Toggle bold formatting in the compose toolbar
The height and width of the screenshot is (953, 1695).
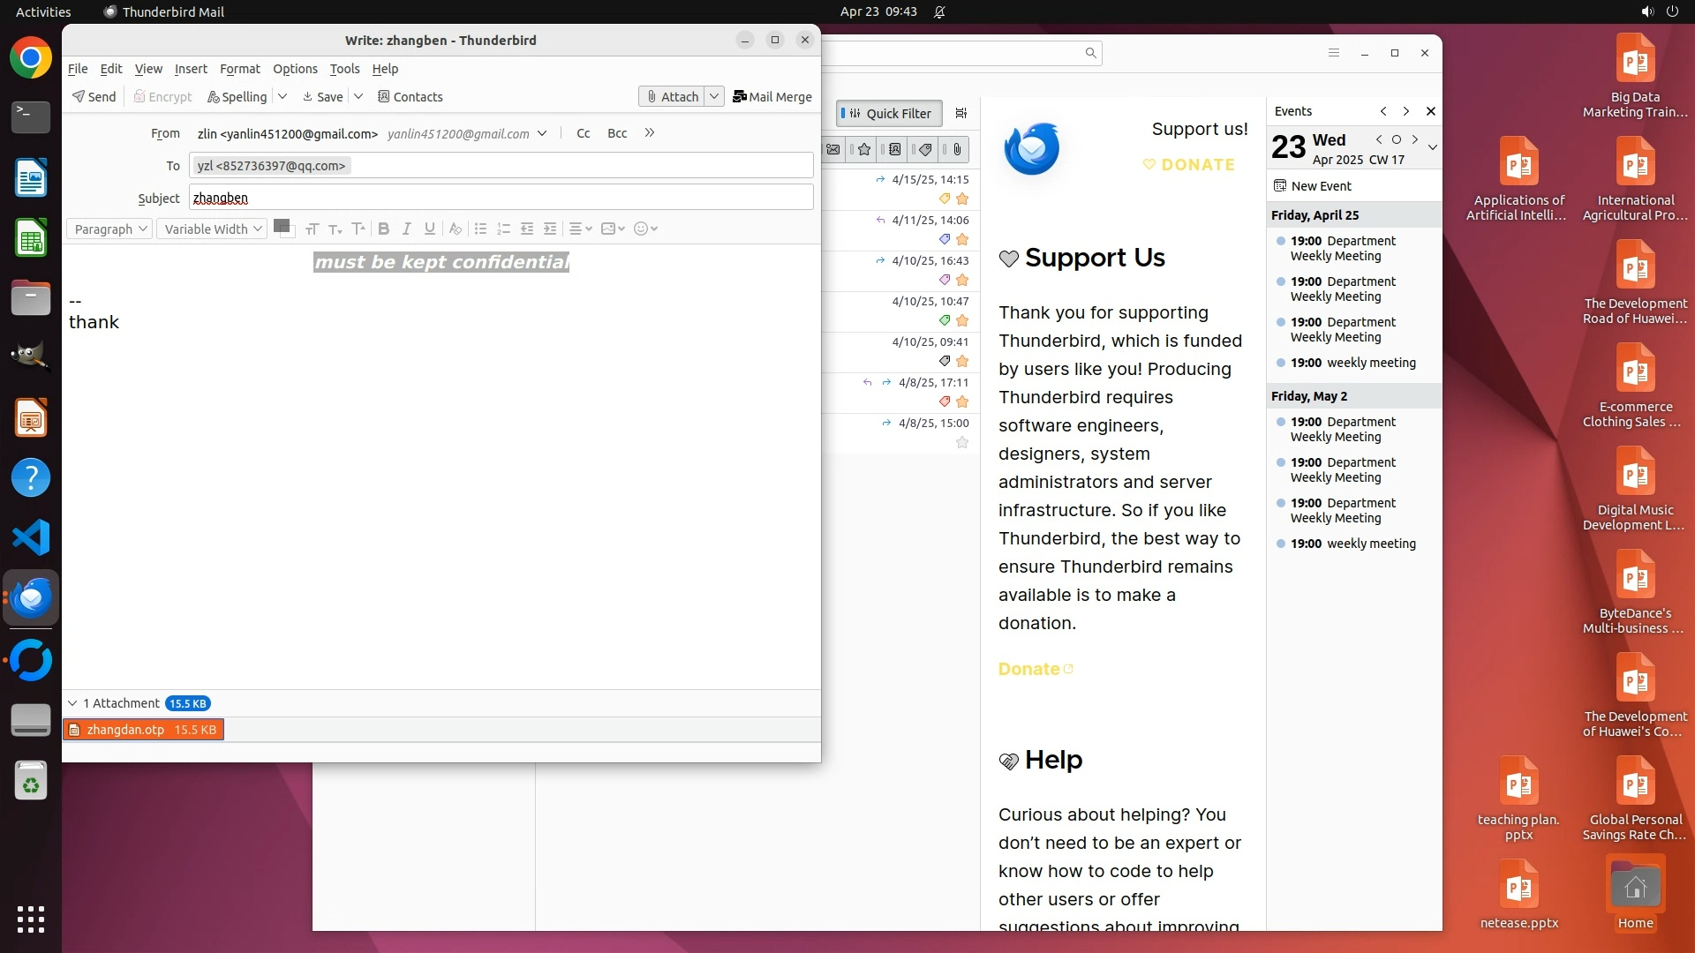pyautogui.click(x=383, y=229)
